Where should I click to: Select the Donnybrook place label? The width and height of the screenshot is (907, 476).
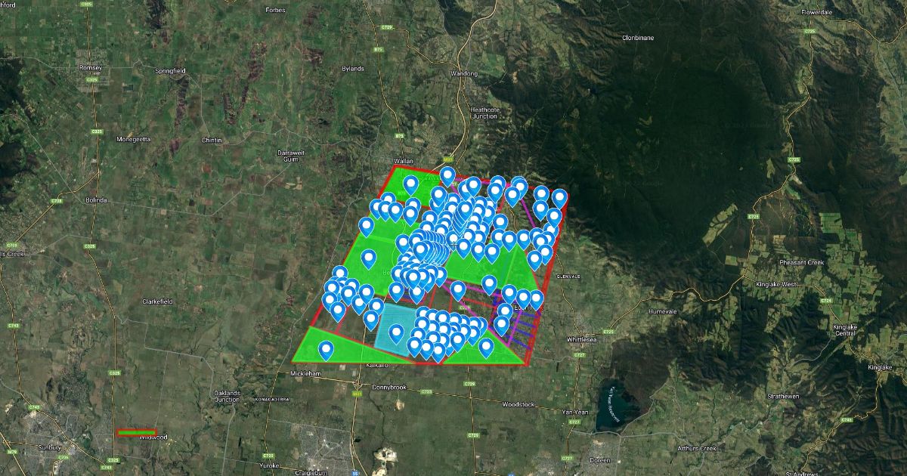click(389, 387)
